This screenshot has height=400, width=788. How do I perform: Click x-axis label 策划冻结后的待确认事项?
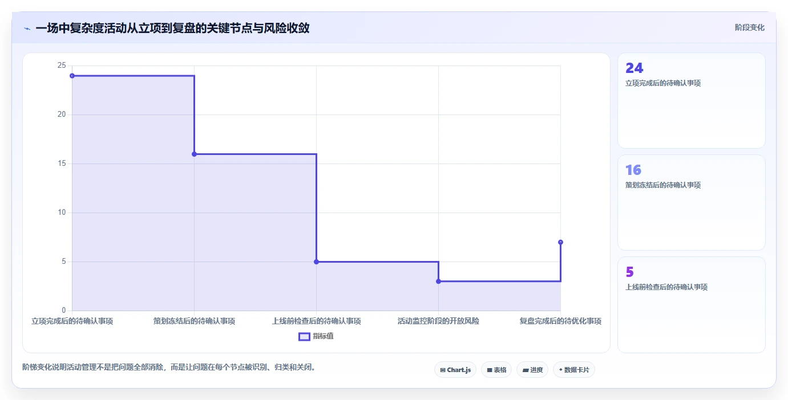194,321
